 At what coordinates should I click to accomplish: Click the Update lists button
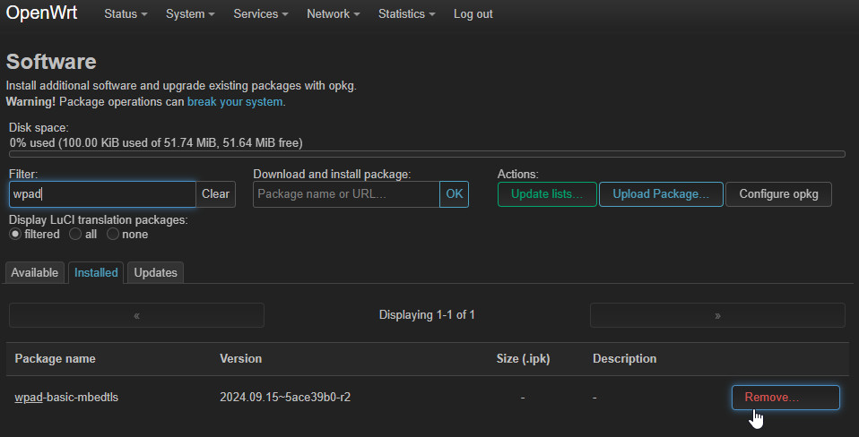547,194
